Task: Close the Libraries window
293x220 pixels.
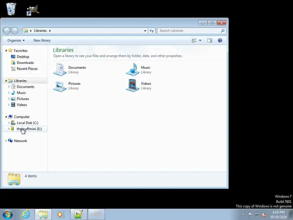Action: click(x=222, y=23)
